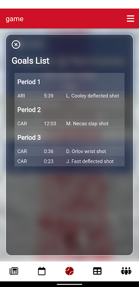Open the hamburger menu
139x287 pixels.
click(x=130, y=19)
